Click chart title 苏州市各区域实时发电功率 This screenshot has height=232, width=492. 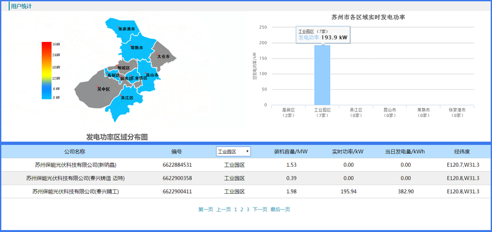(368, 17)
